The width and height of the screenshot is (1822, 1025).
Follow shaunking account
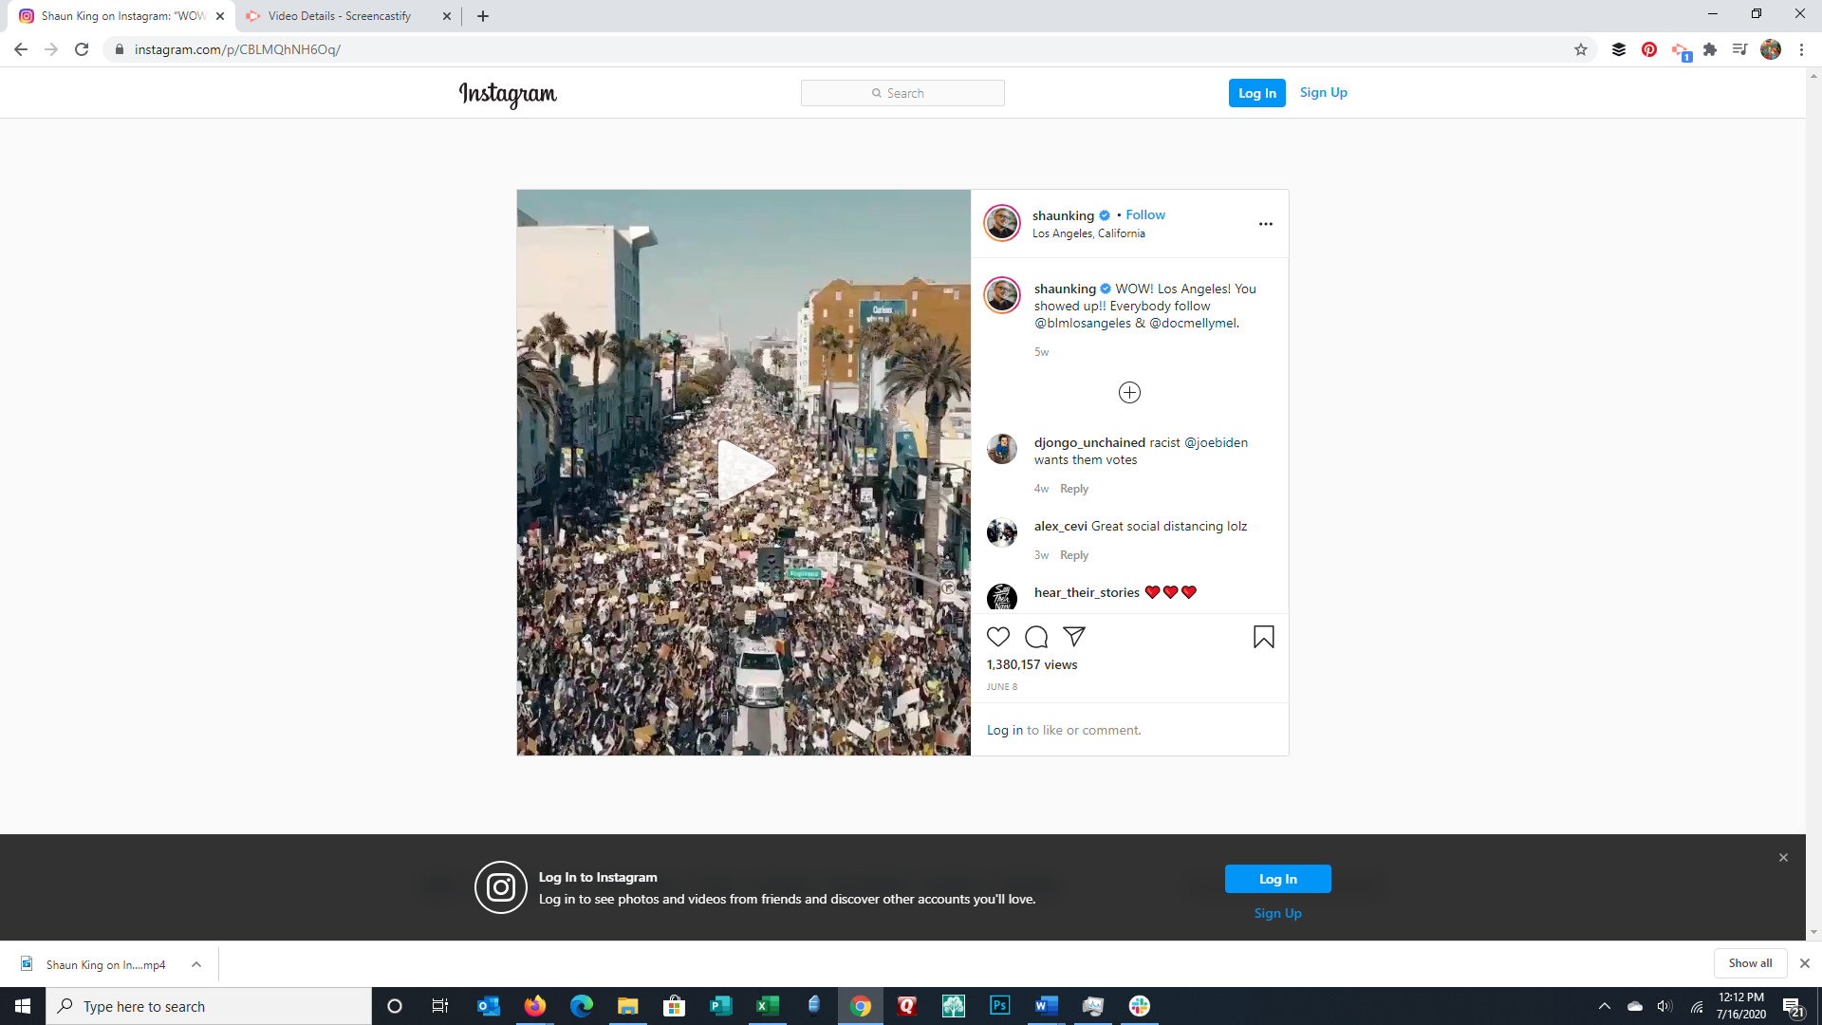tap(1145, 215)
